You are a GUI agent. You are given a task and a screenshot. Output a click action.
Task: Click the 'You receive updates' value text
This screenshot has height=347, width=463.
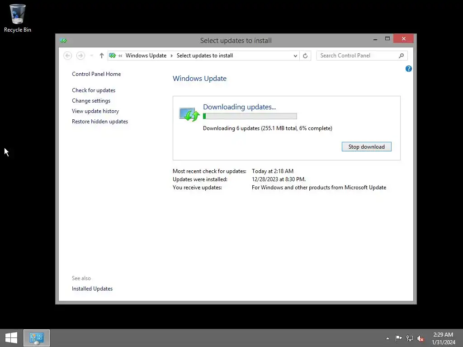point(319,188)
